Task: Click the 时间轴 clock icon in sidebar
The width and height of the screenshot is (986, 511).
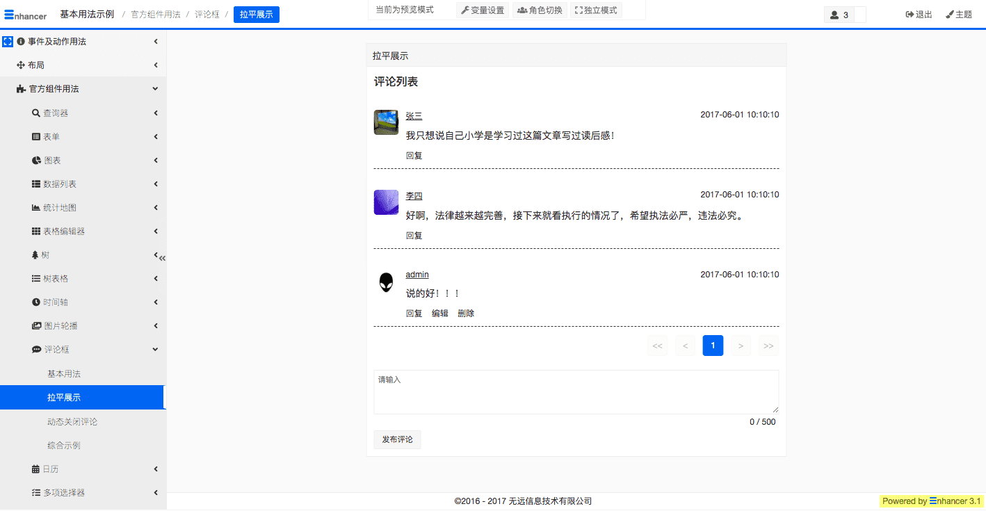Action: tap(36, 302)
